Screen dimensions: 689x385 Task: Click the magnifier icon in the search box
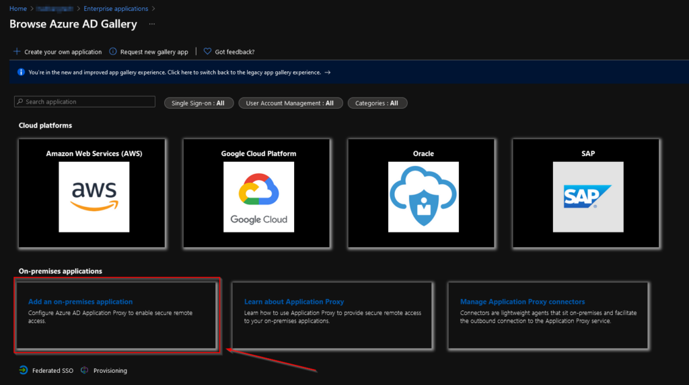tap(20, 101)
